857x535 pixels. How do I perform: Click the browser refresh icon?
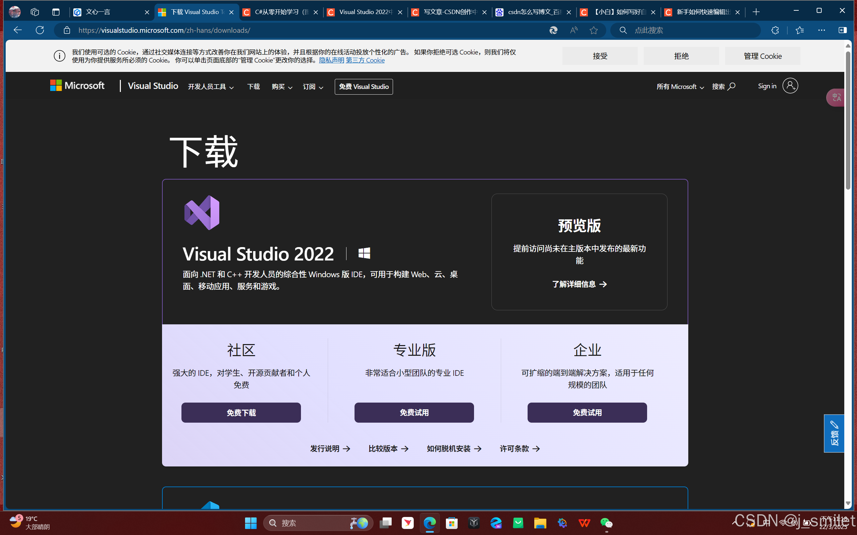40,30
